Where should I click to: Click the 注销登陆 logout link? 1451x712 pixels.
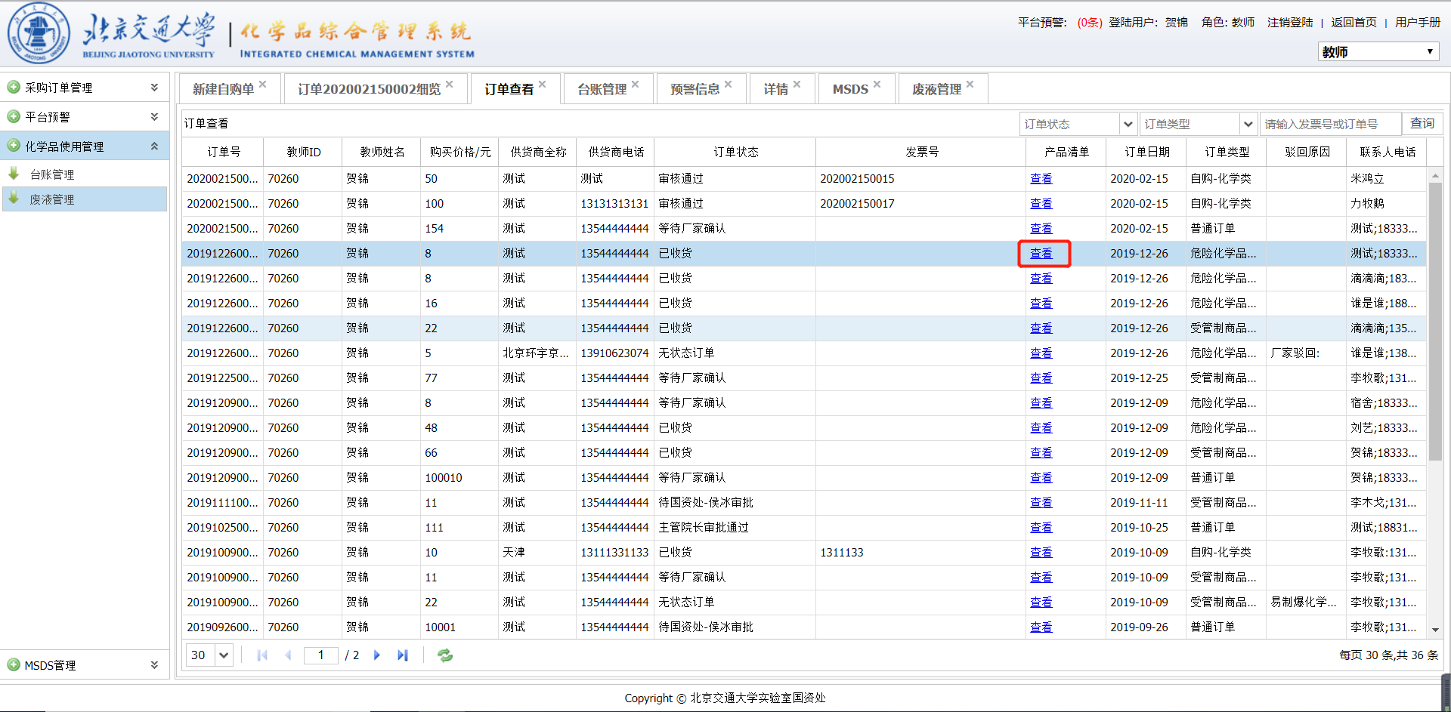pyautogui.click(x=1289, y=23)
